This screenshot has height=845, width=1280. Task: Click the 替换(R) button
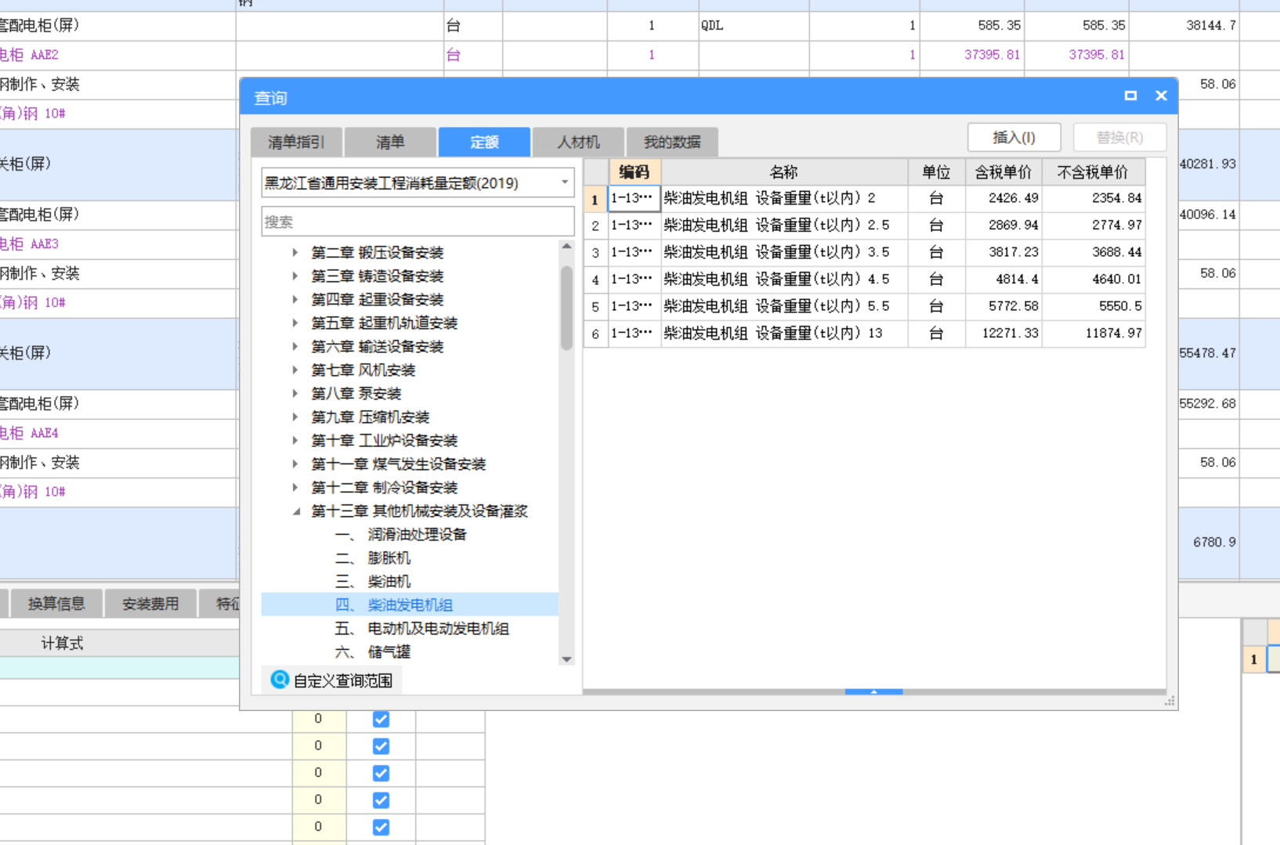[x=1119, y=138]
